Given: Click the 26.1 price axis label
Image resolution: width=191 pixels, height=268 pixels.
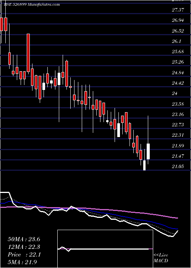Looking at the screenshot, I should 176,41.
